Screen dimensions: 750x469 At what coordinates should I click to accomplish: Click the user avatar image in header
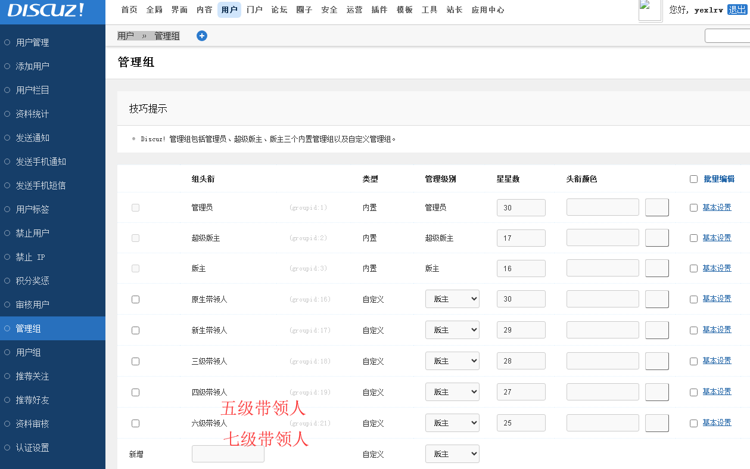click(x=650, y=11)
